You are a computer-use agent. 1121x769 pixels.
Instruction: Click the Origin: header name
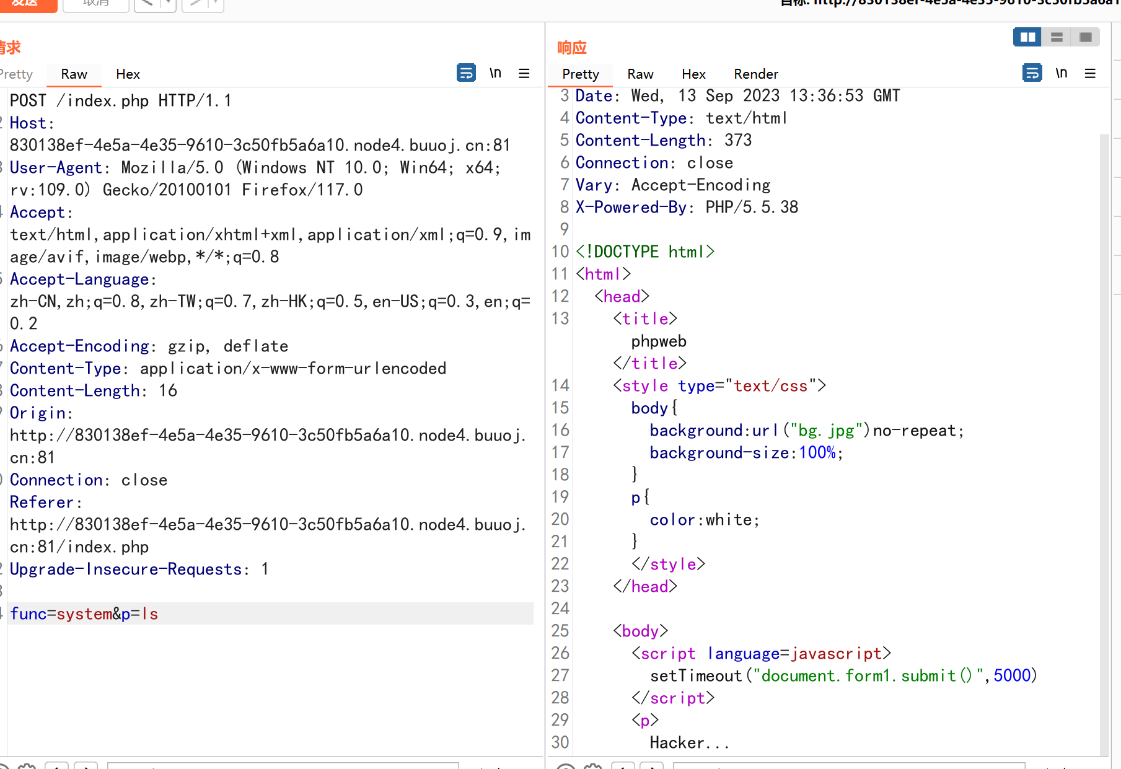[42, 413]
